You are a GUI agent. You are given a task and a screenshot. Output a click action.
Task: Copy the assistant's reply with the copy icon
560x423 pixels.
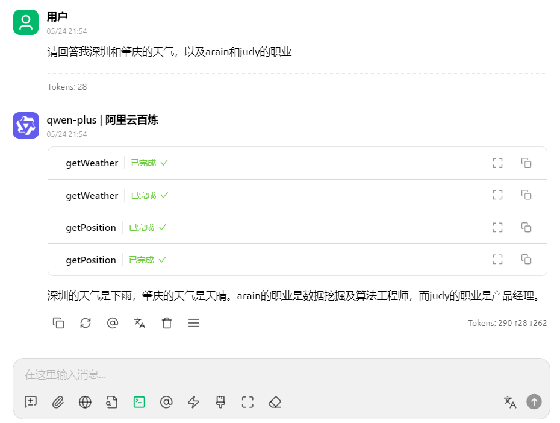click(58, 323)
